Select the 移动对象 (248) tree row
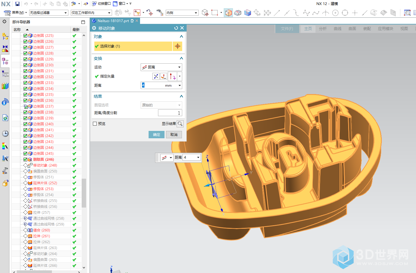Viewport: 416px width, 273px height. (x=45, y=165)
